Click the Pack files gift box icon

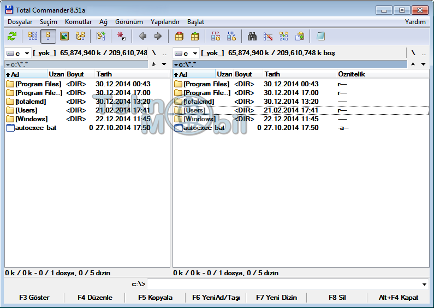pyautogui.click(x=179, y=36)
